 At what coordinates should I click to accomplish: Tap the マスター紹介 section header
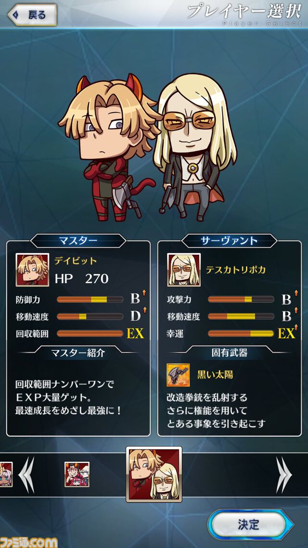click(x=78, y=352)
